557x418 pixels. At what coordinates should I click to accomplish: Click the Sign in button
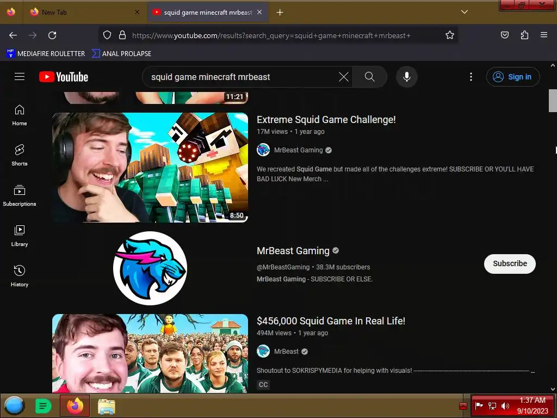[513, 77]
